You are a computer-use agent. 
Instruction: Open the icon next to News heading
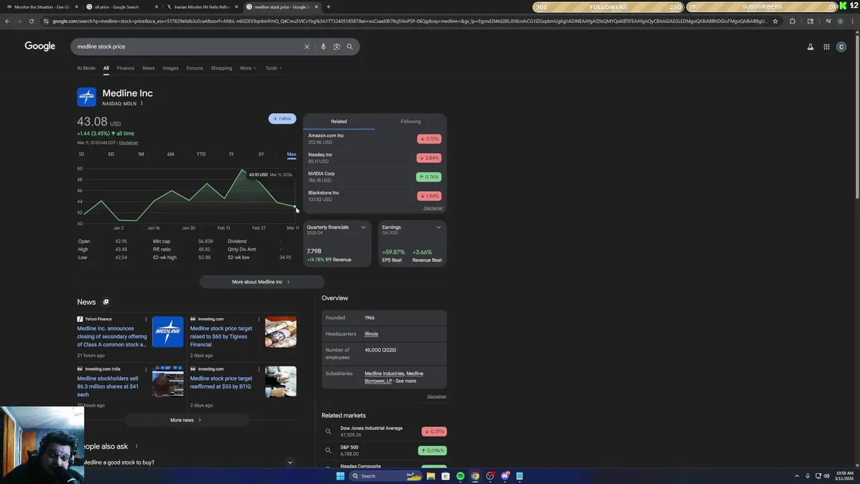105,302
